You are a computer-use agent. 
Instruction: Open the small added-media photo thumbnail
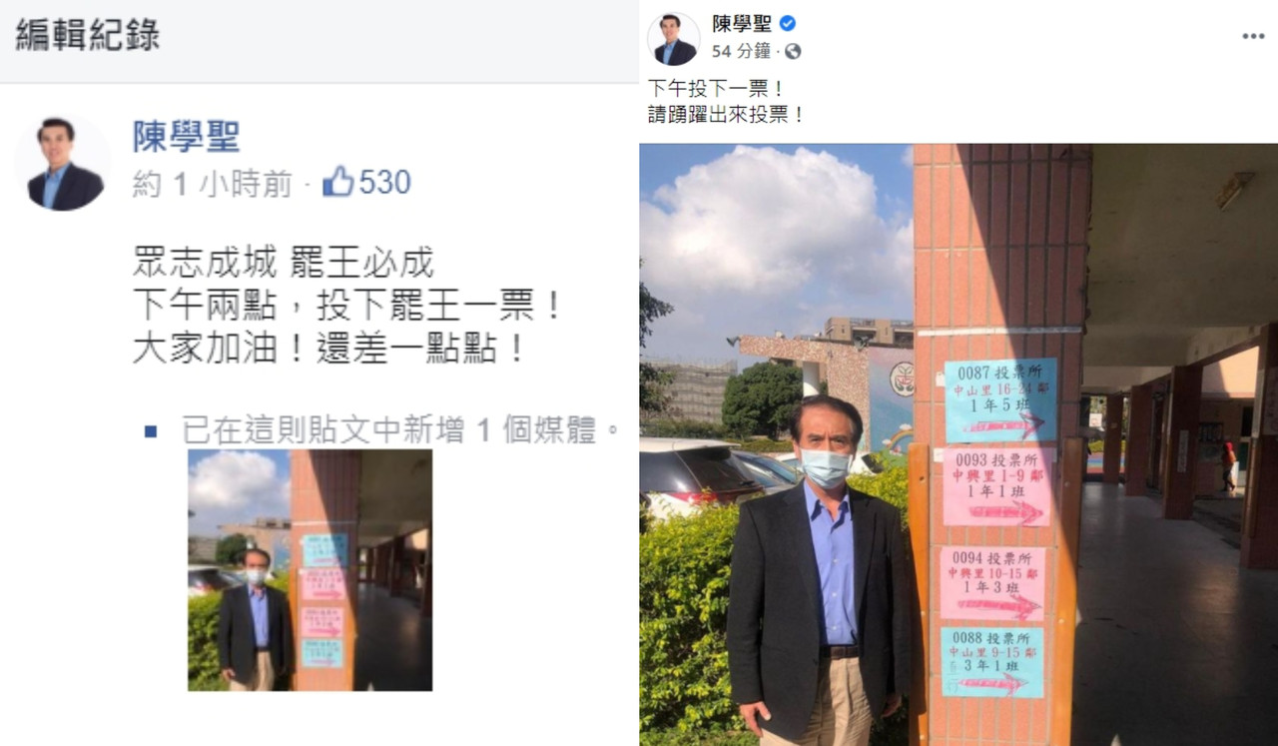[310, 570]
